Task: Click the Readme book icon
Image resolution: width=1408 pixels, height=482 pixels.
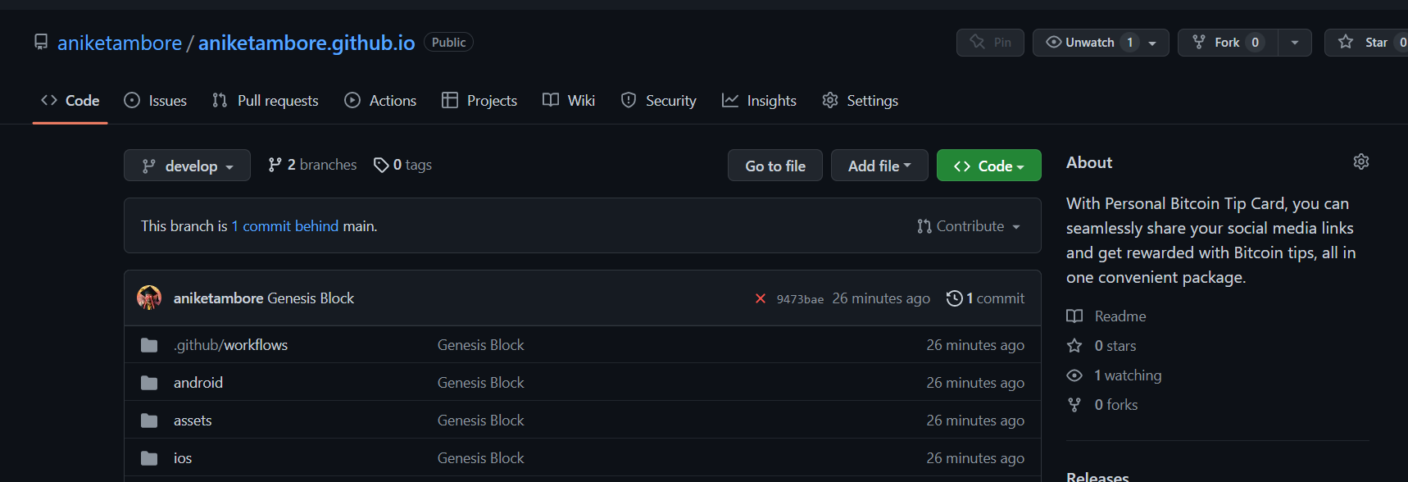Action: click(1074, 316)
